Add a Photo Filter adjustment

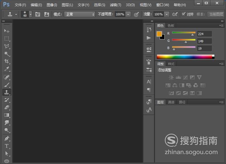(x=189, y=85)
